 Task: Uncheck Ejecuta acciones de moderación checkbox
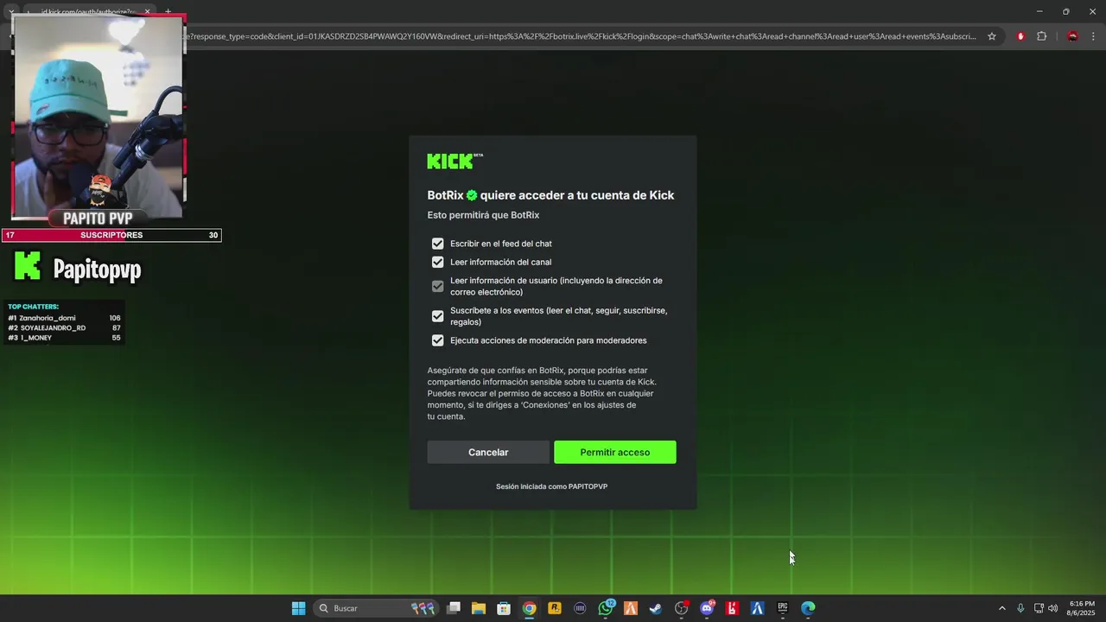pos(437,340)
